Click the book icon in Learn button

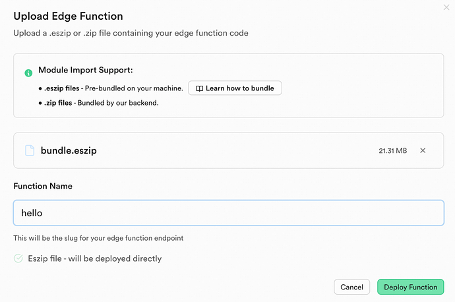click(198, 88)
